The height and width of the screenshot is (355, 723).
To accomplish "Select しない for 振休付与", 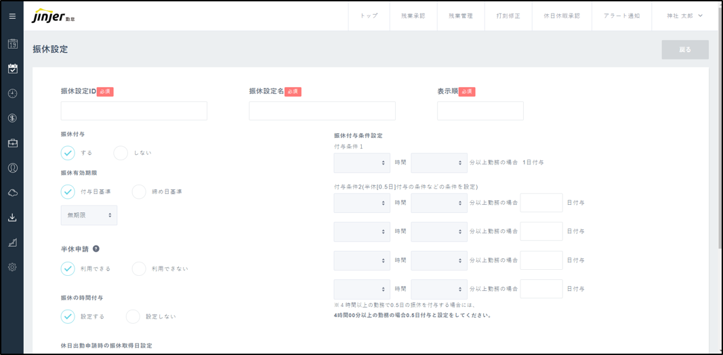I will coord(121,153).
